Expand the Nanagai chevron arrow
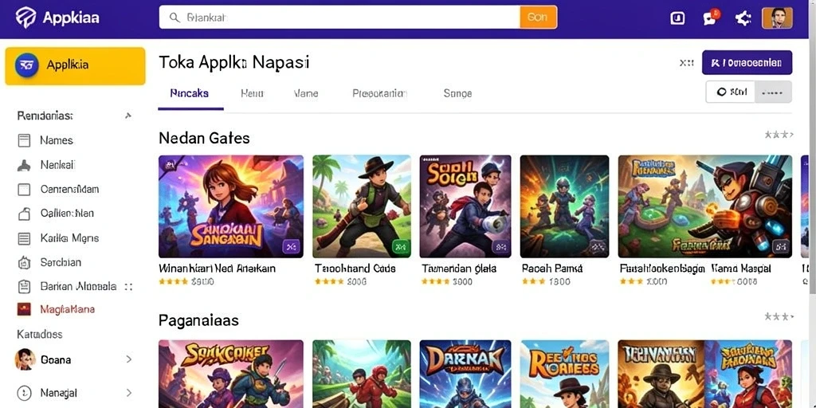This screenshot has width=816, height=408. (128, 392)
